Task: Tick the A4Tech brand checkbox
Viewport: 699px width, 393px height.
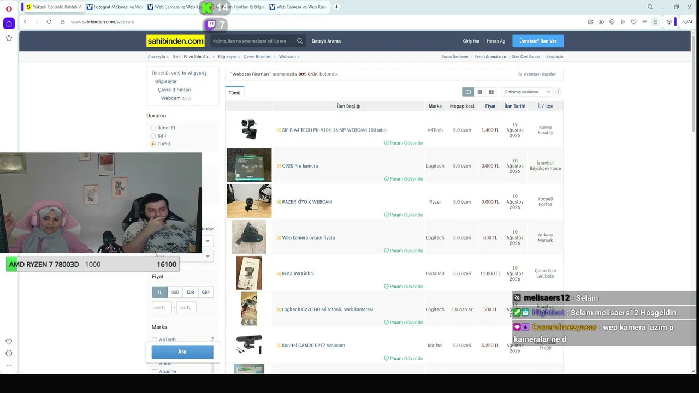Action: coord(155,340)
